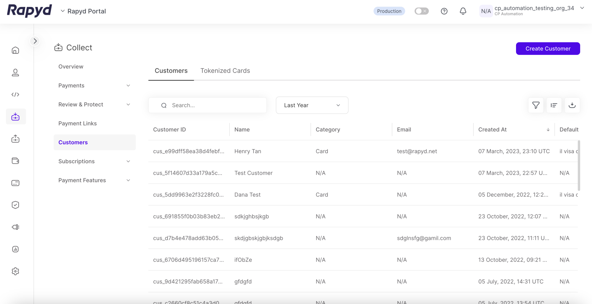Expand the sidebar with the arrow button
Screen dimensions: 592x304
click(x=35, y=41)
